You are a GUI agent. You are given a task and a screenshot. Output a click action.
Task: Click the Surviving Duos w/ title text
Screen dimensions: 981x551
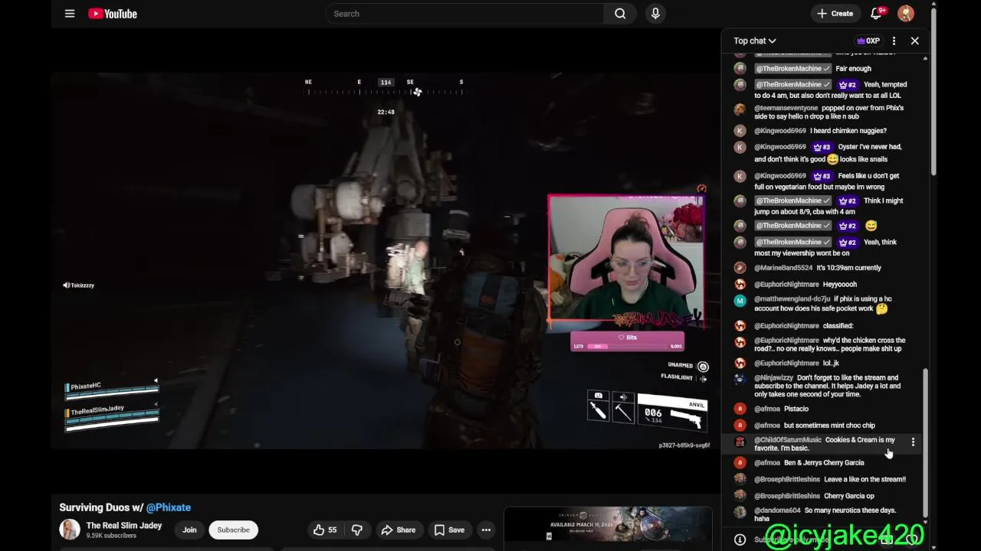click(x=101, y=507)
